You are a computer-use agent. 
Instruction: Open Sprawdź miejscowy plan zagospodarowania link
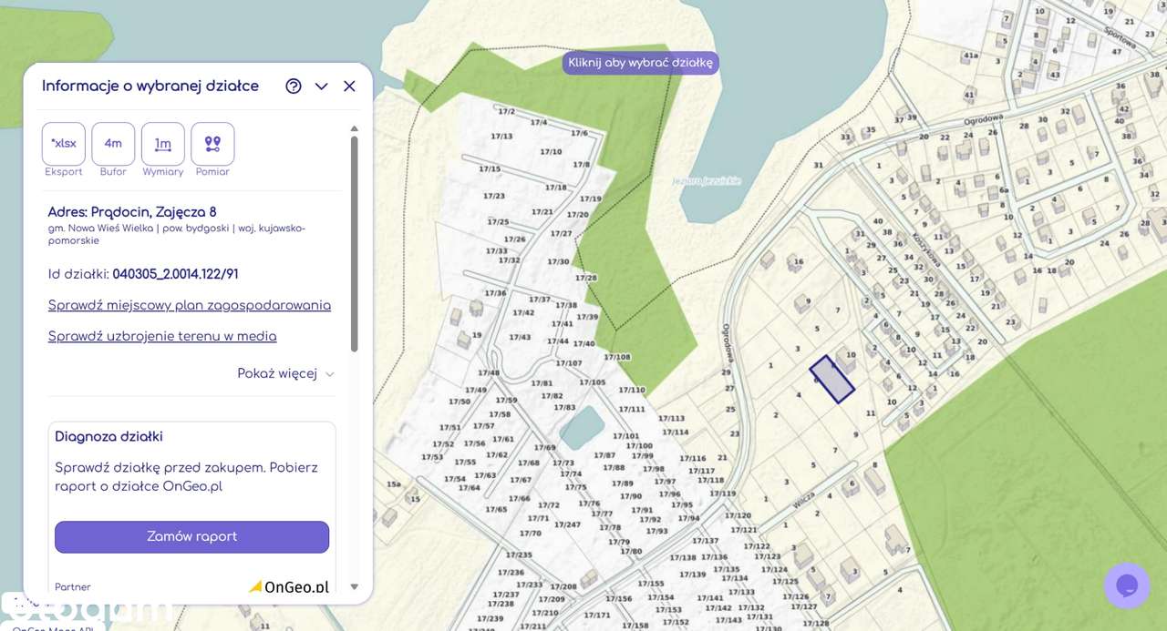190,305
